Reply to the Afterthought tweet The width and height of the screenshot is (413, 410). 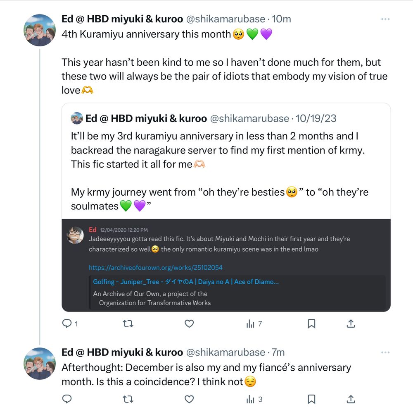tap(67, 399)
